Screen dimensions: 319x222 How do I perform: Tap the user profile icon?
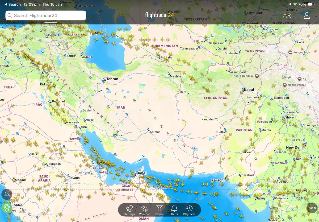point(307,15)
